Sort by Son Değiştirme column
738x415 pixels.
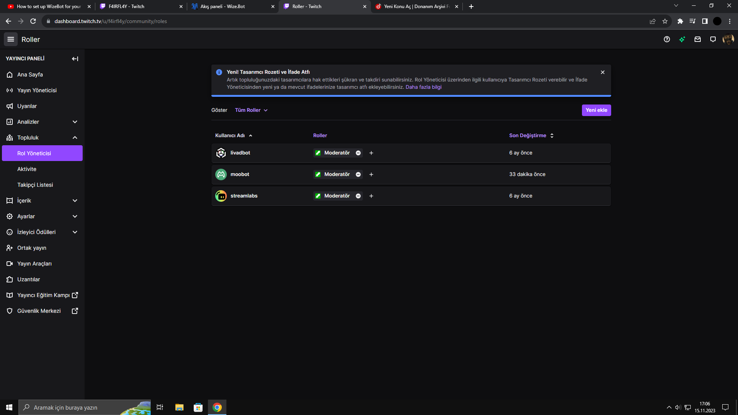pyautogui.click(x=531, y=136)
